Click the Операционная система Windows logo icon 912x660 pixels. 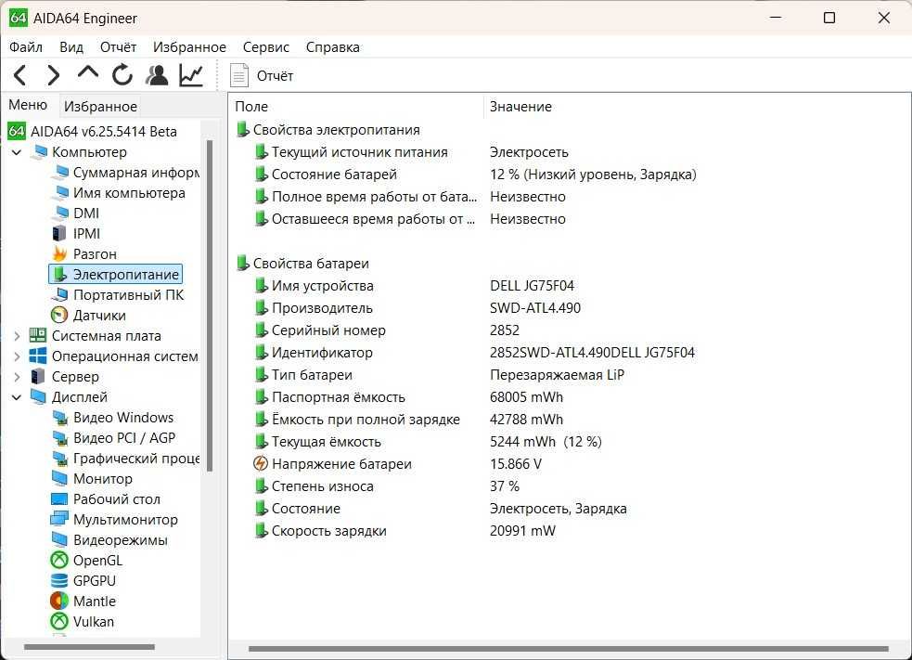click(38, 356)
